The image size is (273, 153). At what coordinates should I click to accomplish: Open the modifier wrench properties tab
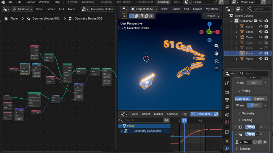point(227,149)
